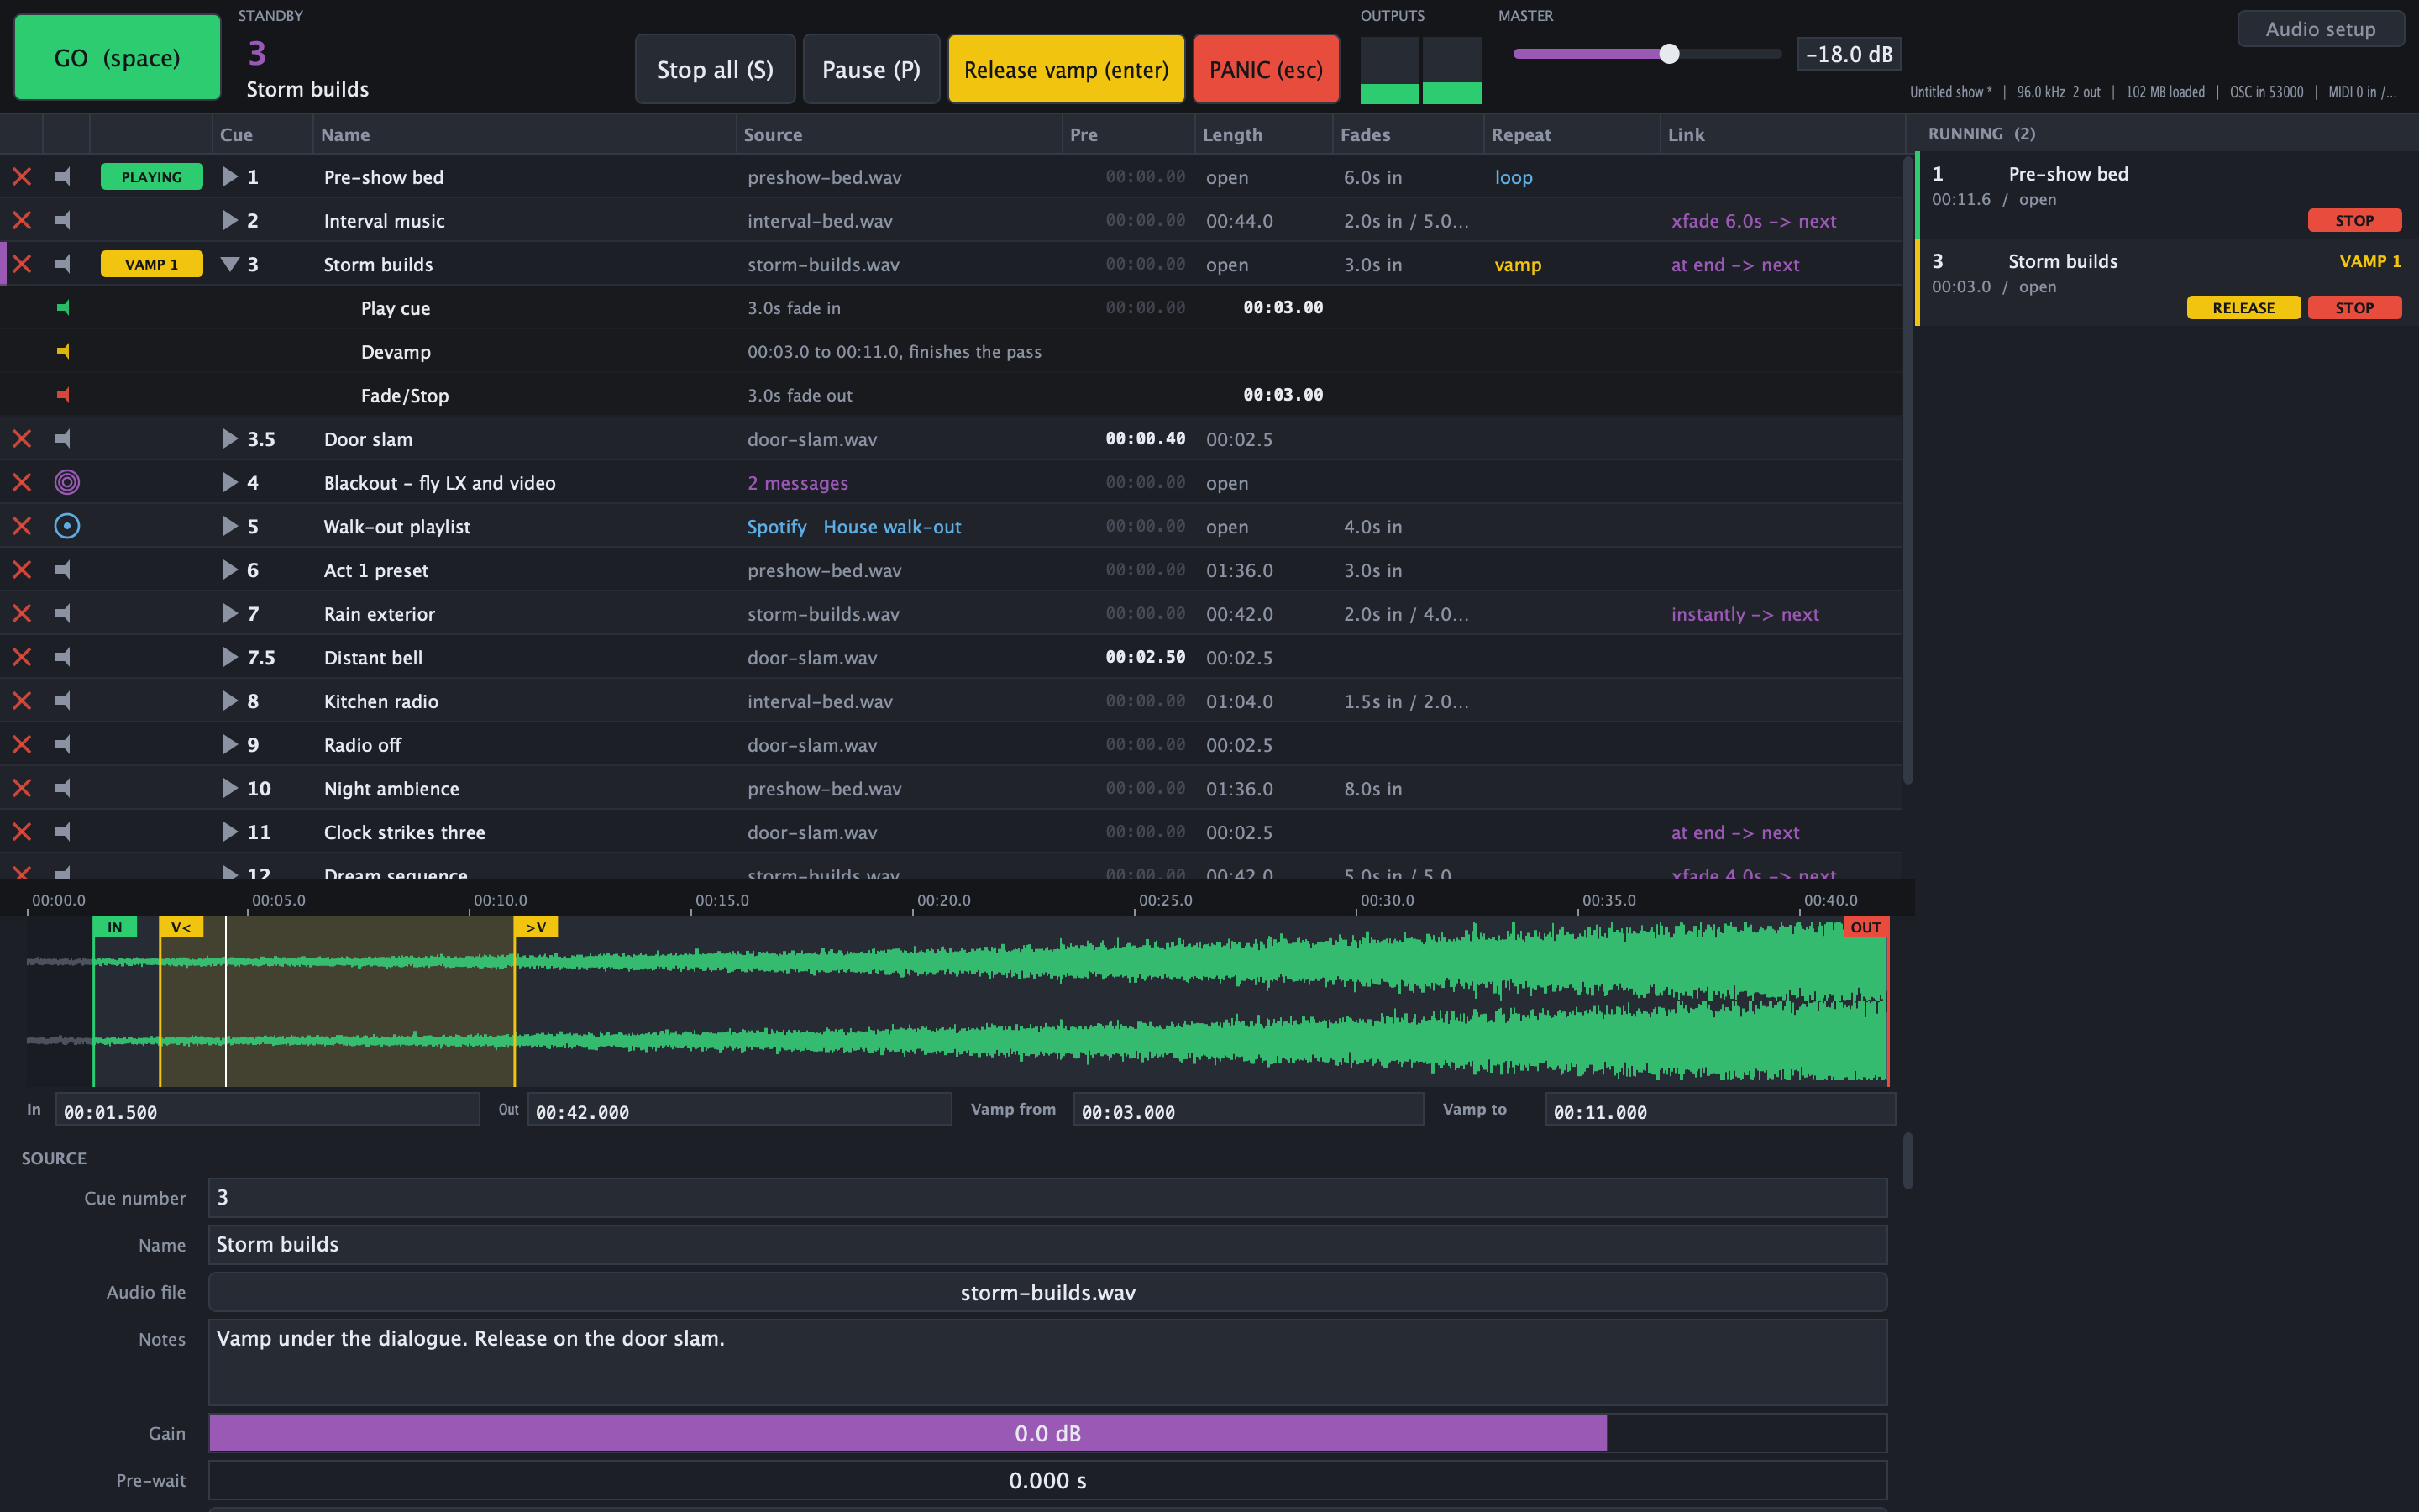Expand cue 2 Interval music
Image resolution: width=2419 pixels, height=1512 pixels.
[x=230, y=220]
